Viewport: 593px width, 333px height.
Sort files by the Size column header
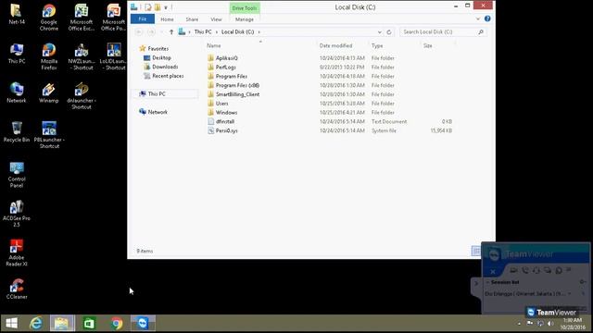tap(428, 45)
